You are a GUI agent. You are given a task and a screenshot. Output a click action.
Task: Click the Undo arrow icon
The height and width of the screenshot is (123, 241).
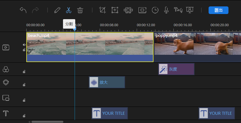tap(23, 10)
